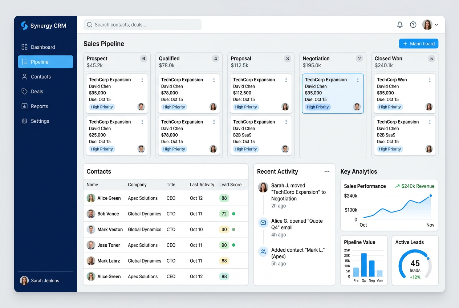This screenshot has width=459, height=308.
Task: Click the user avatar in top bar
Action: click(x=427, y=25)
